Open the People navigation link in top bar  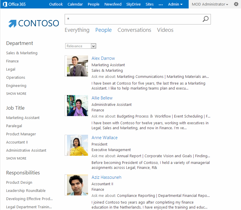(x=94, y=4)
